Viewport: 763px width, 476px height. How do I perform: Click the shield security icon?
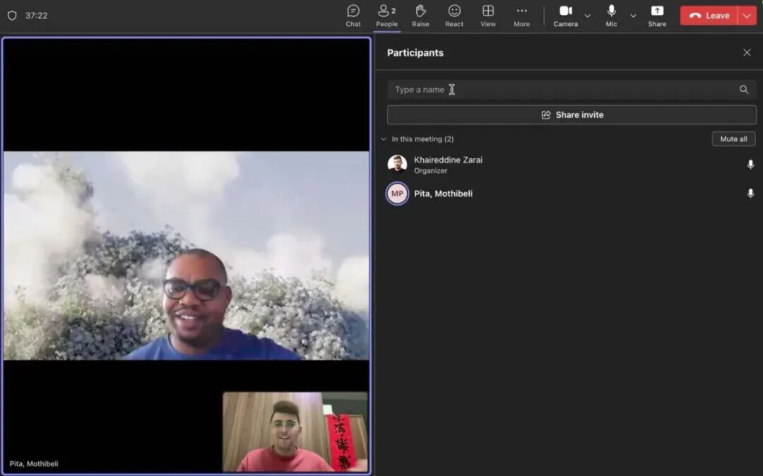12,16
